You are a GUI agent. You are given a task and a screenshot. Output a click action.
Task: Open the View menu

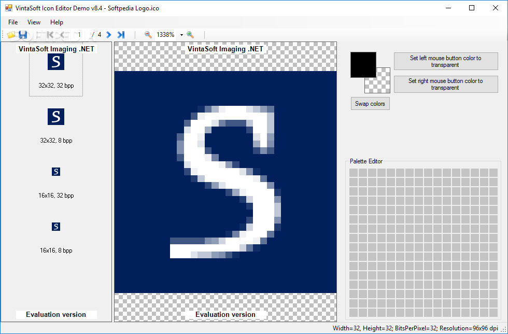pyautogui.click(x=34, y=22)
